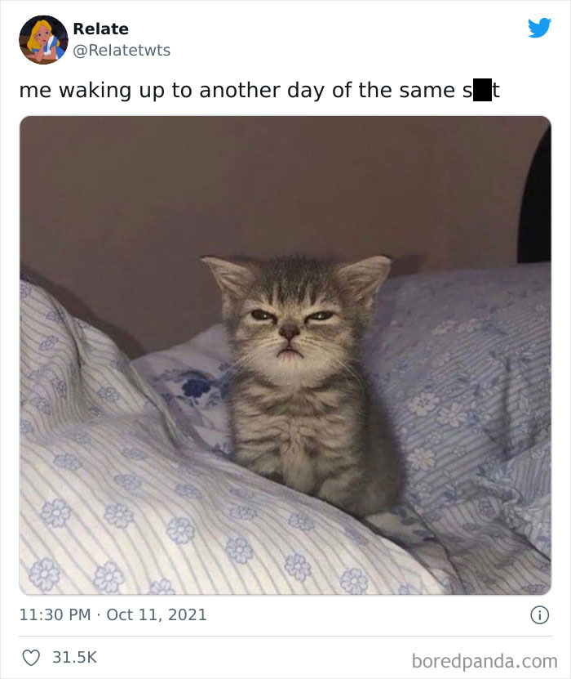Click the Oct 11, 2021 date
Image resolution: width=571 pixels, height=679 pixels.
pyautogui.click(x=157, y=615)
